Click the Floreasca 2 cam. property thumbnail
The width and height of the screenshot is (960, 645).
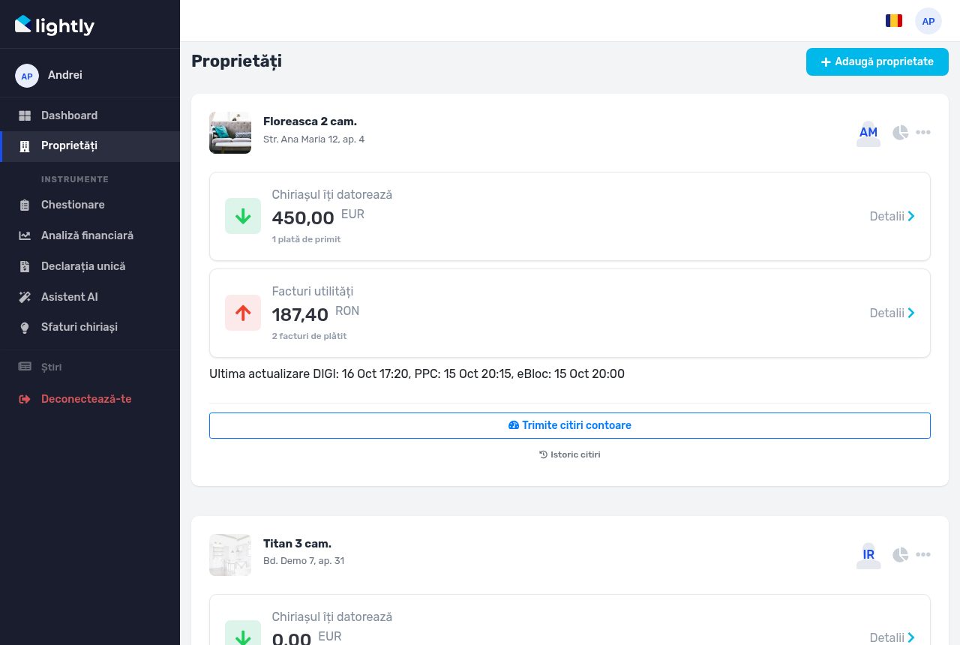pos(230,133)
